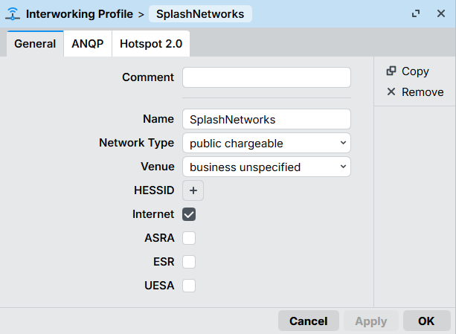The width and height of the screenshot is (456, 334).
Task: Open the Hotspot 2.0 tab
Action: pos(151,44)
